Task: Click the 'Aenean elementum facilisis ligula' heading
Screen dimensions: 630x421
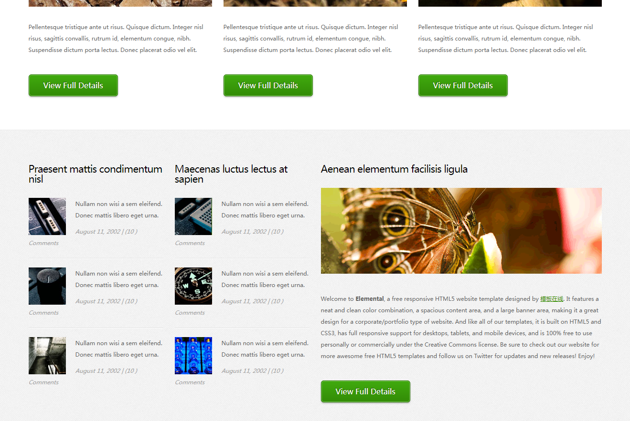Action: pyautogui.click(x=394, y=169)
